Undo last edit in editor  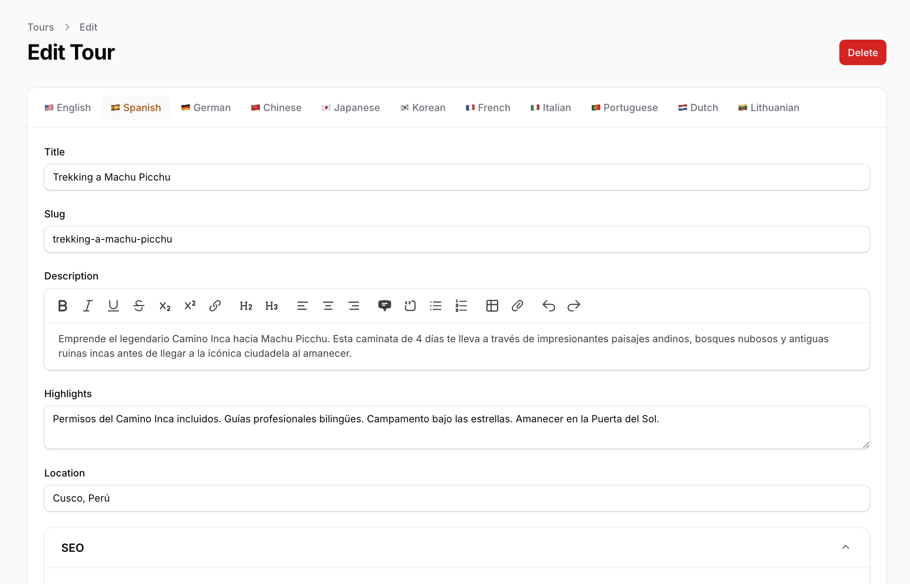548,306
